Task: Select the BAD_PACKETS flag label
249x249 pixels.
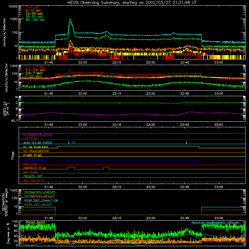Action: tap(34, 181)
